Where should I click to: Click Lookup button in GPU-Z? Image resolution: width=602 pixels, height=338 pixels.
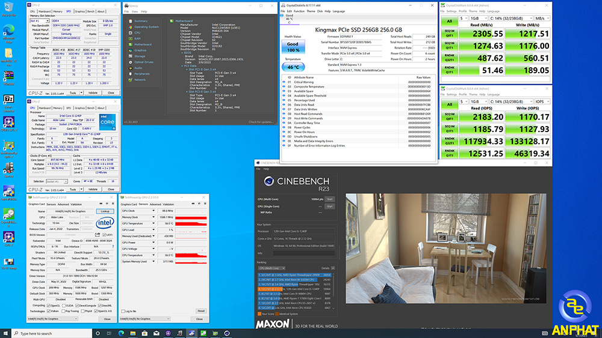pyautogui.click(x=105, y=211)
